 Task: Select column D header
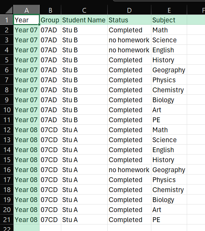(x=129, y=10)
